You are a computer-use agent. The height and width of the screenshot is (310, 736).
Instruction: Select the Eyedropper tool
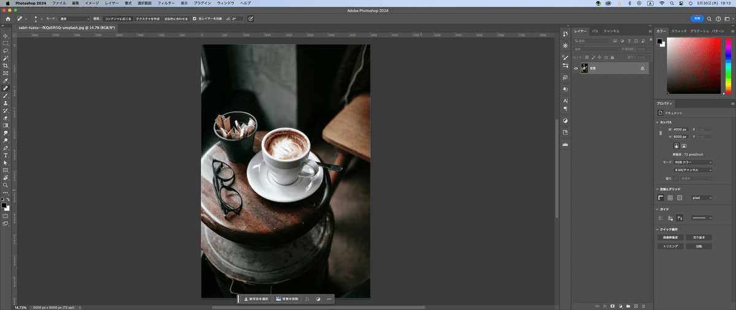click(6, 81)
